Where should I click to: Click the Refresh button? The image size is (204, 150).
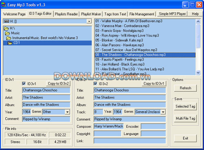tap(185, 88)
